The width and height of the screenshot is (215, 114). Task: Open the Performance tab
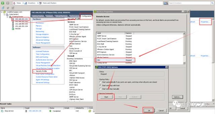[74, 16]
